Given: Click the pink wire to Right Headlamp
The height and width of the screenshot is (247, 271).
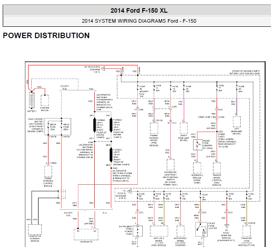Looking at the screenshot, I should (184, 110).
